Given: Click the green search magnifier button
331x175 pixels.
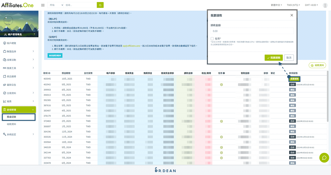Looking at the screenshot, I should 100,5.
